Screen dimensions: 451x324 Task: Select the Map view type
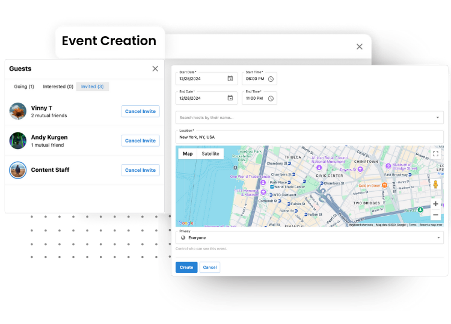pyautogui.click(x=188, y=154)
